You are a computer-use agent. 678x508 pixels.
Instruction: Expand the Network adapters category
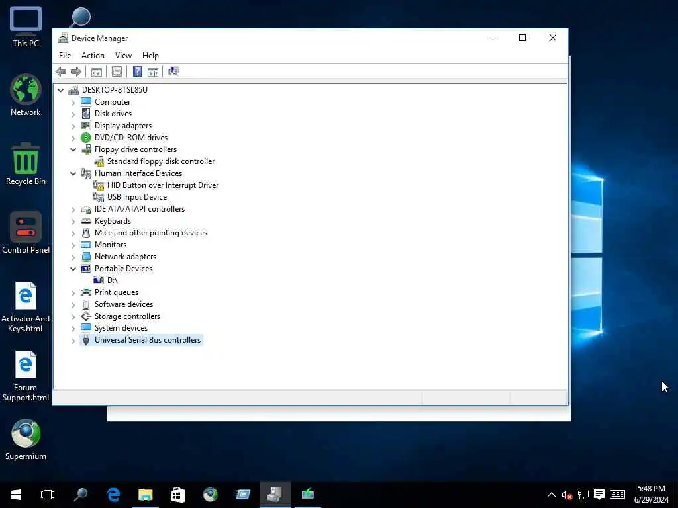pos(73,257)
